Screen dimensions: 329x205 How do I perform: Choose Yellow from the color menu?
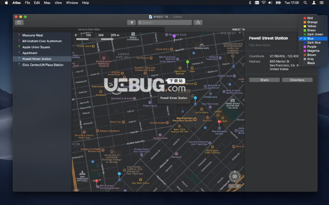click(x=313, y=26)
